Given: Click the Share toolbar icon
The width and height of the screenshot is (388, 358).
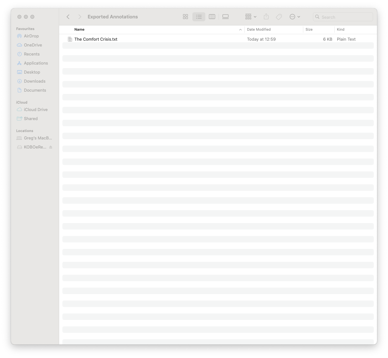Looking at the screenshot, I should 266,17.
